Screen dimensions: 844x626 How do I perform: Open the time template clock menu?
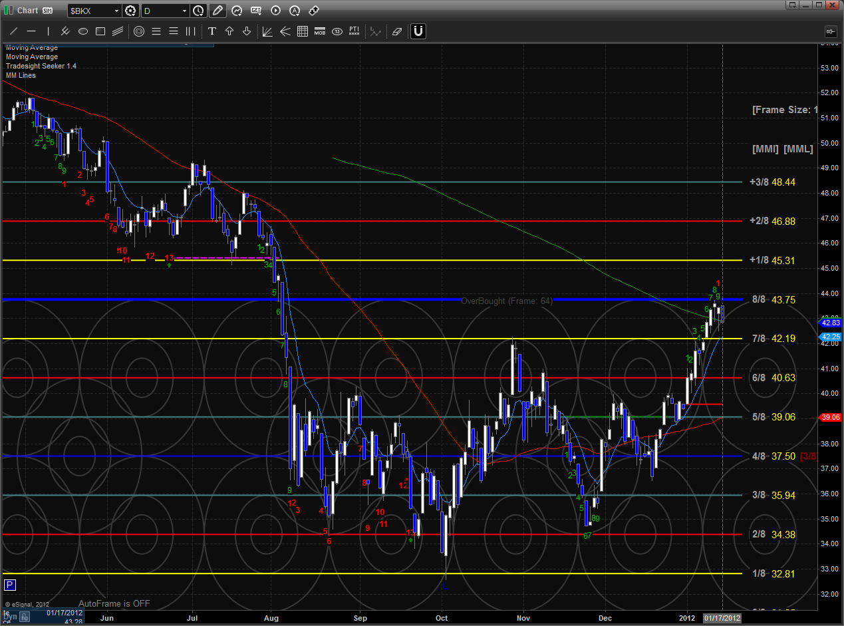[x=199, y=11]
